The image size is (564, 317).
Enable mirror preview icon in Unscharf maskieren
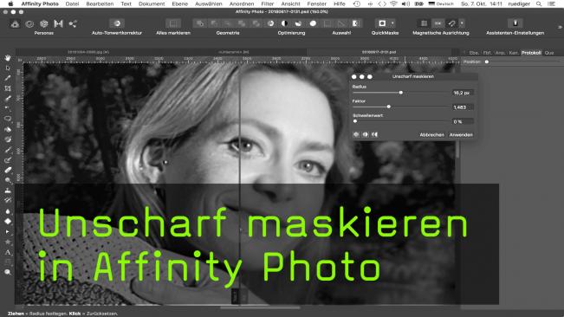[375, 134]
